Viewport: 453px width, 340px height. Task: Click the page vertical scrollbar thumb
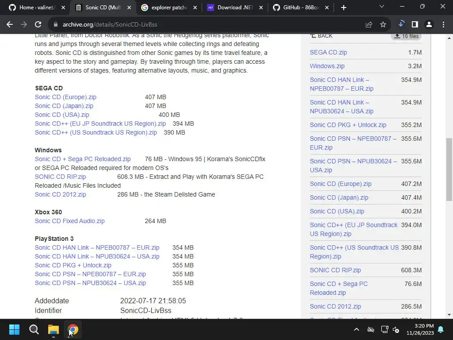point(449,170)
